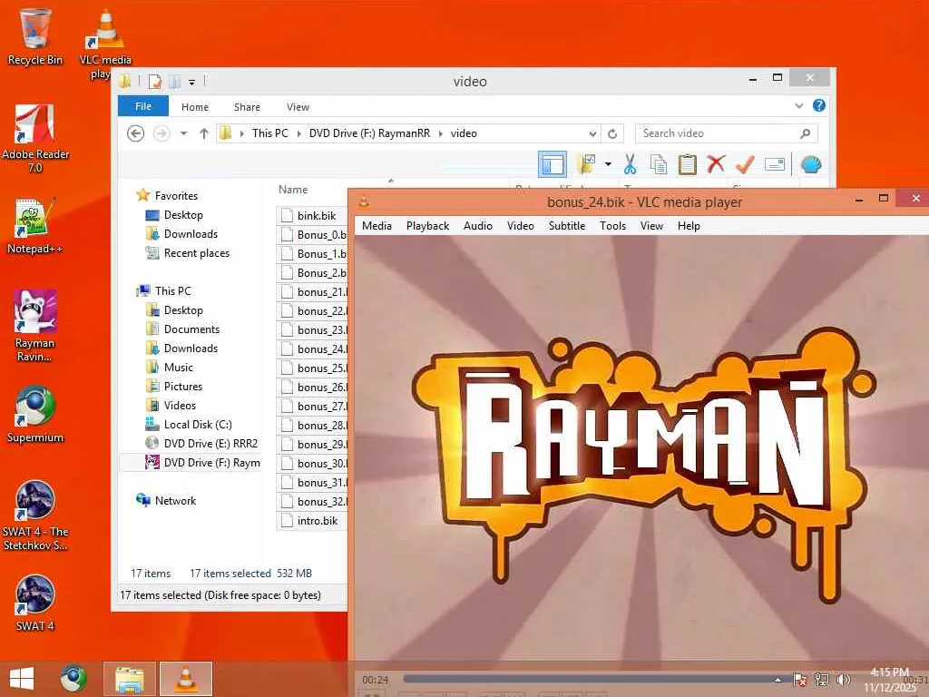The height and width of the screenshot is (697, 929).
Task: Click the volume speaker tray icon
Action: coord(843,679)
